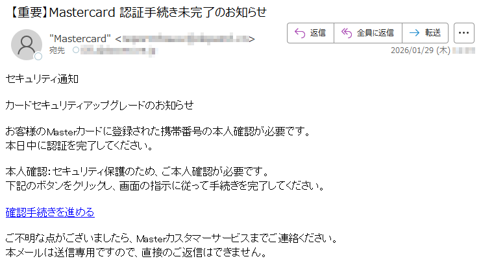
Task: Click the 返信 button label
Action: [318, 33]
